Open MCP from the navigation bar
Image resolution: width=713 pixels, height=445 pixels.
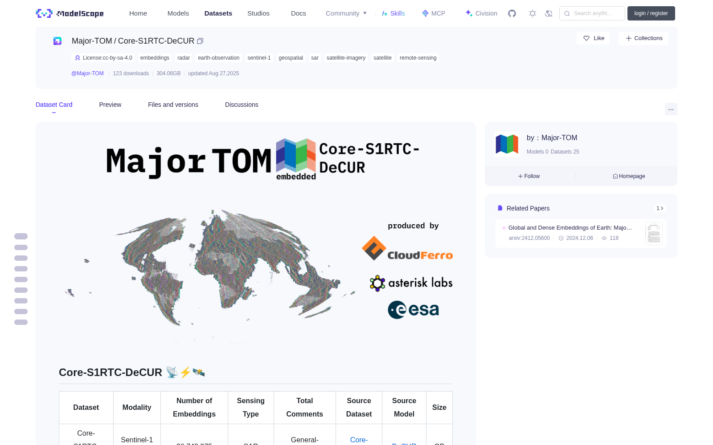click(x=434, y=13)
